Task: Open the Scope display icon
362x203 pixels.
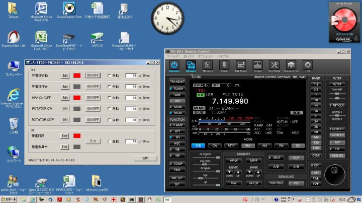Action: point(257,65)
